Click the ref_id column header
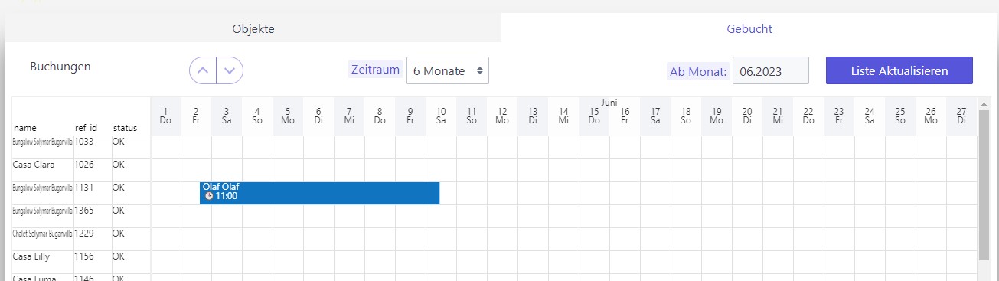 pos(85,128)
